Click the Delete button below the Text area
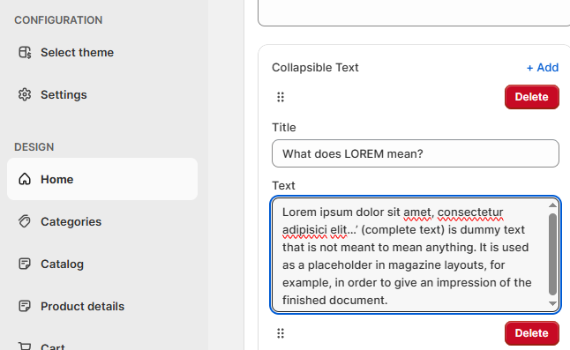 532,333
